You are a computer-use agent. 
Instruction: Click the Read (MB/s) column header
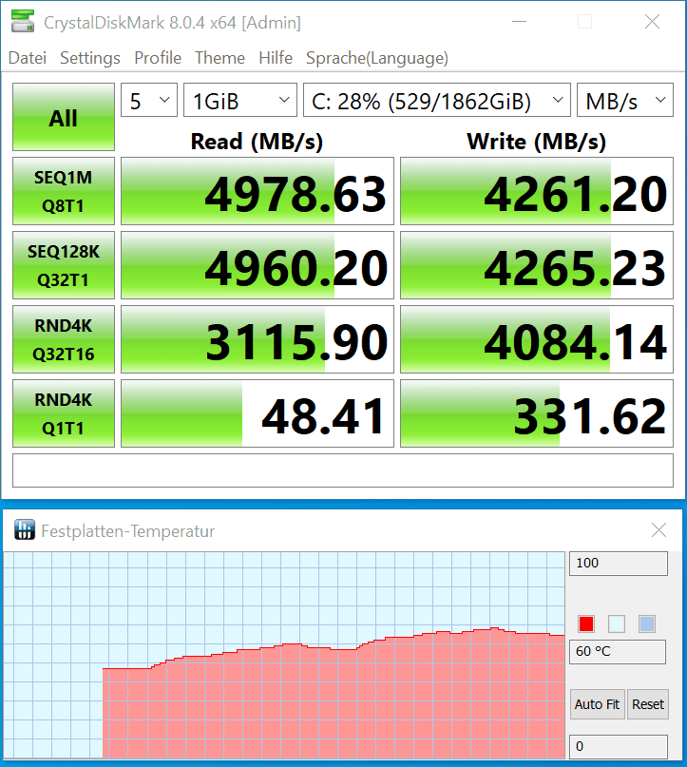point(258,142)
